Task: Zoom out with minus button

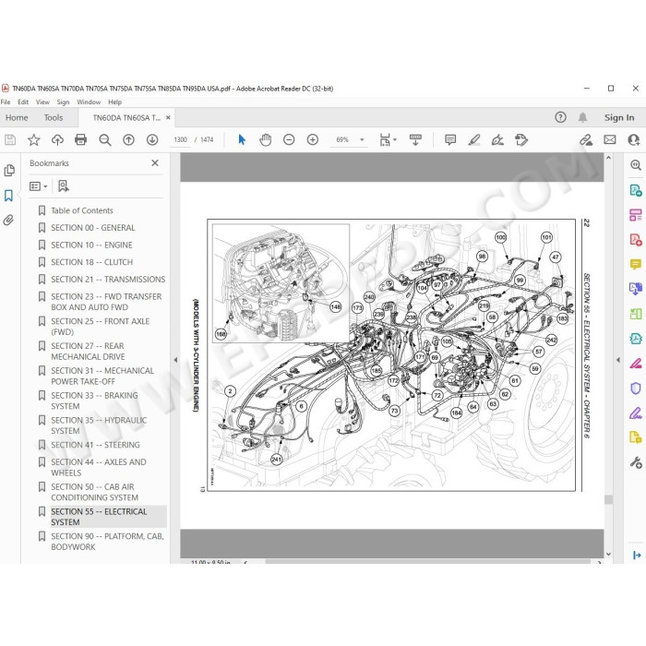Action: (x=289, y=139)
